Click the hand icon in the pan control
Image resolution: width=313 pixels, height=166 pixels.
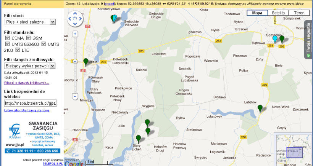[75, 19]
